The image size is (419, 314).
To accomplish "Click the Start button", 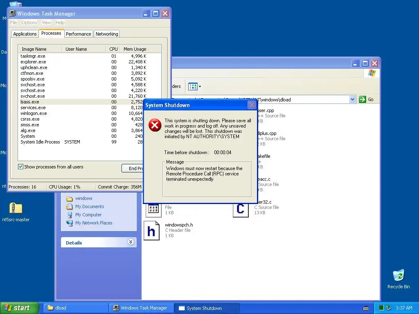I will point(19,308).
